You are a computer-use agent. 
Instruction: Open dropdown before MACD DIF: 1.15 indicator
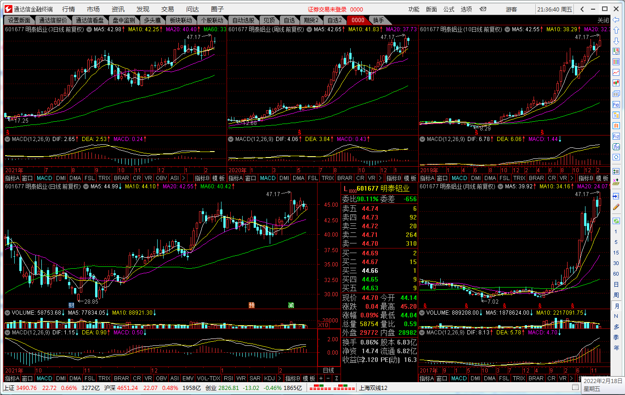click(7, 332)
